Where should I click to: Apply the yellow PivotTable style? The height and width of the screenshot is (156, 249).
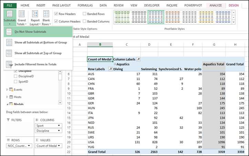(206, 17)
